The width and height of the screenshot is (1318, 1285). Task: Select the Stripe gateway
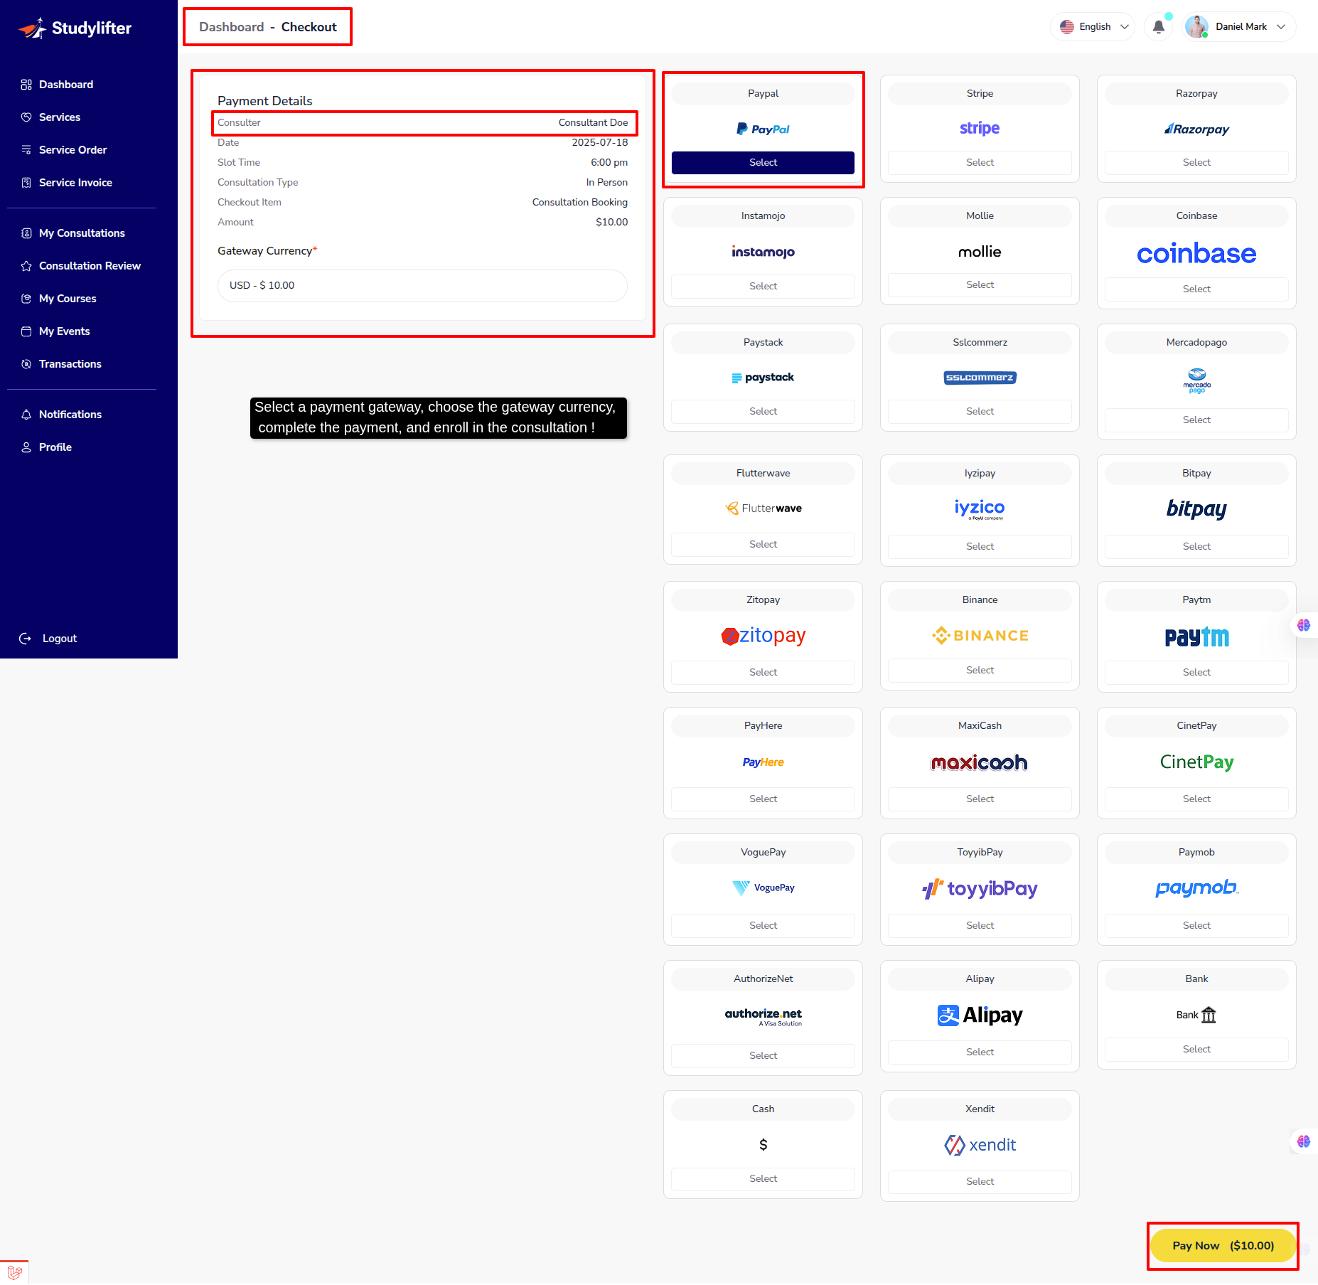(x=980, y=163)
